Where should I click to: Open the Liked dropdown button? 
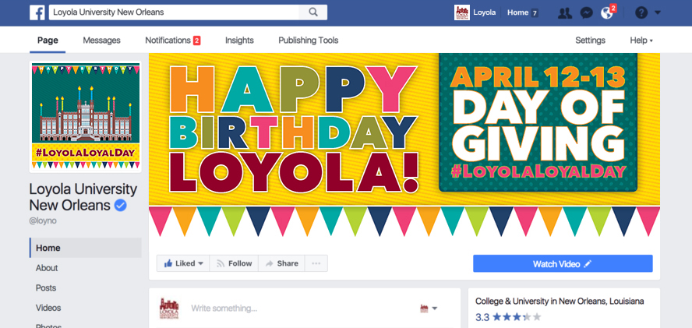[x=183, y=263]
